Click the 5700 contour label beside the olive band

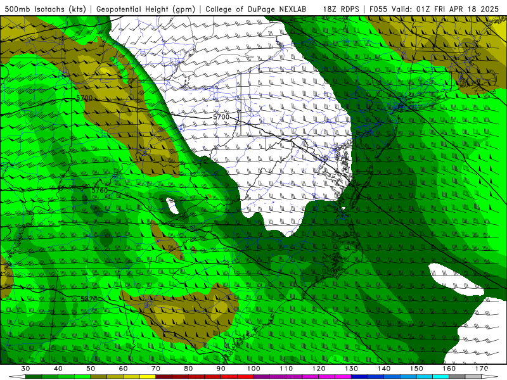point(84,98)
